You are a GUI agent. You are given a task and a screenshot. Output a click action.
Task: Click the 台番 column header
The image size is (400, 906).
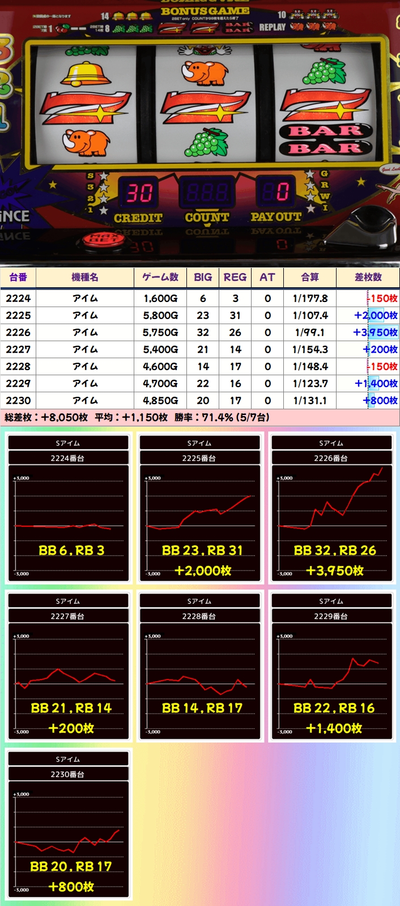(x=18, y=277)
